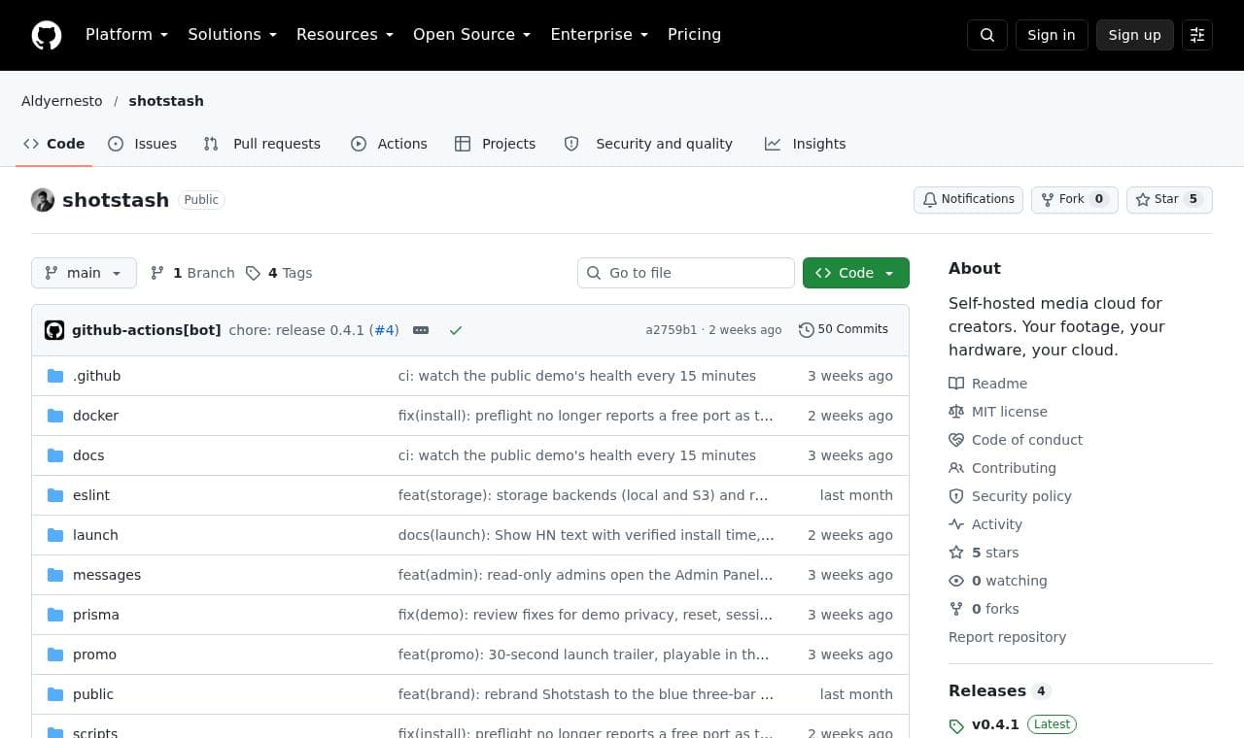1244x738 pixels.
Task: Expand the Resources navigation menu
Action: pos(345,35)
